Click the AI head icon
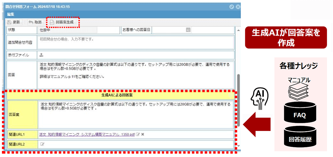 259,99
